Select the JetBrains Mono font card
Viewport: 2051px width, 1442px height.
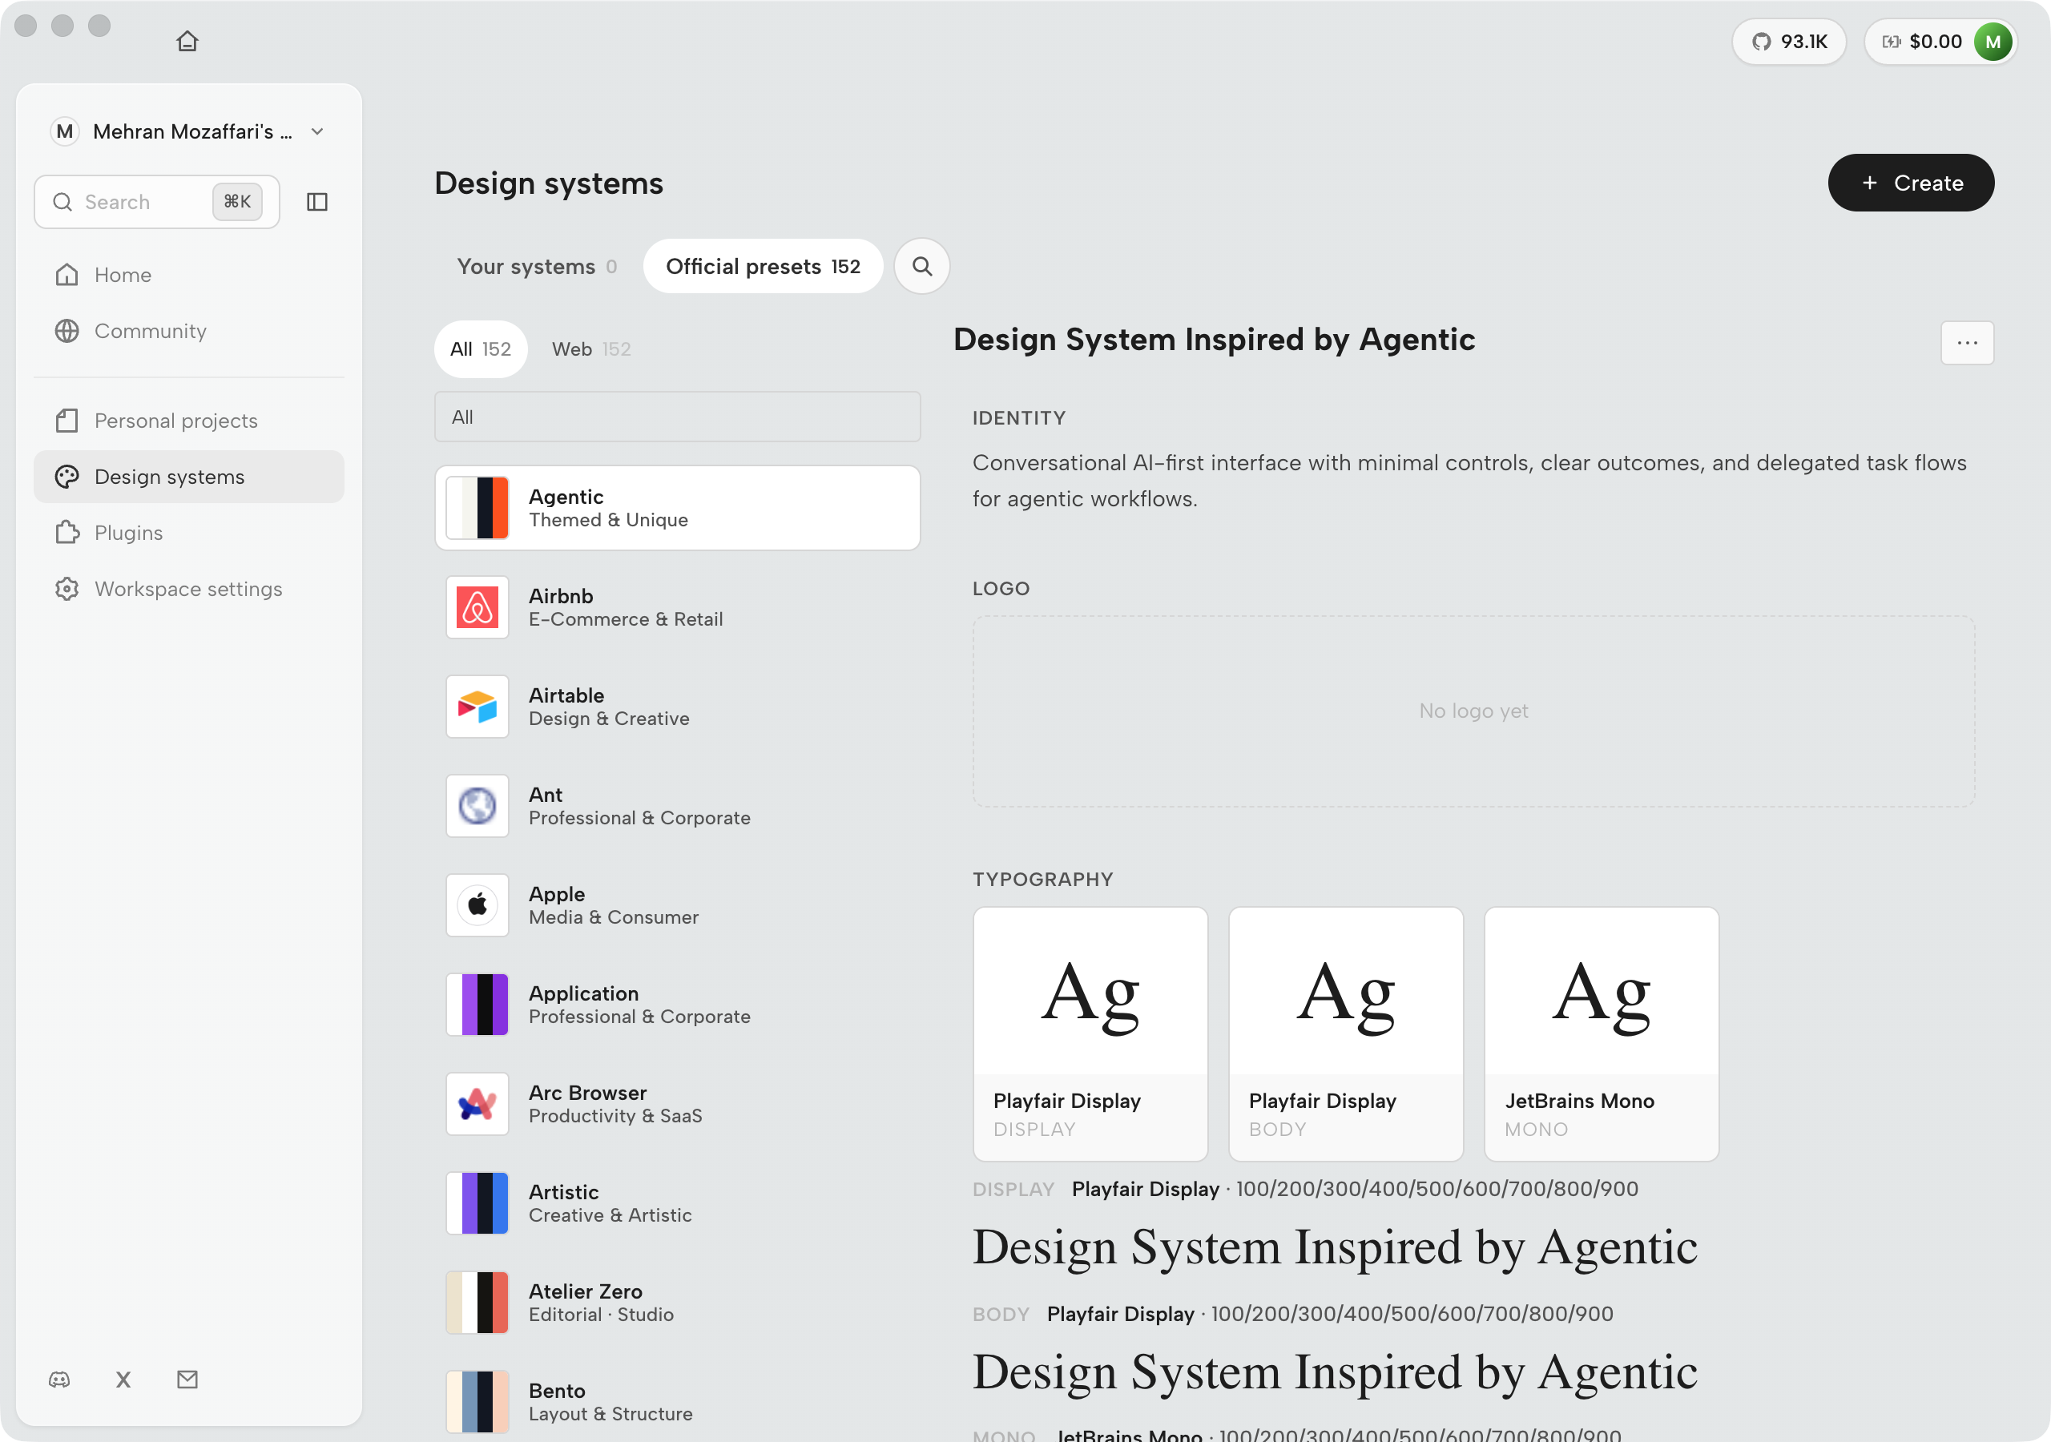pos(1601,1034)
